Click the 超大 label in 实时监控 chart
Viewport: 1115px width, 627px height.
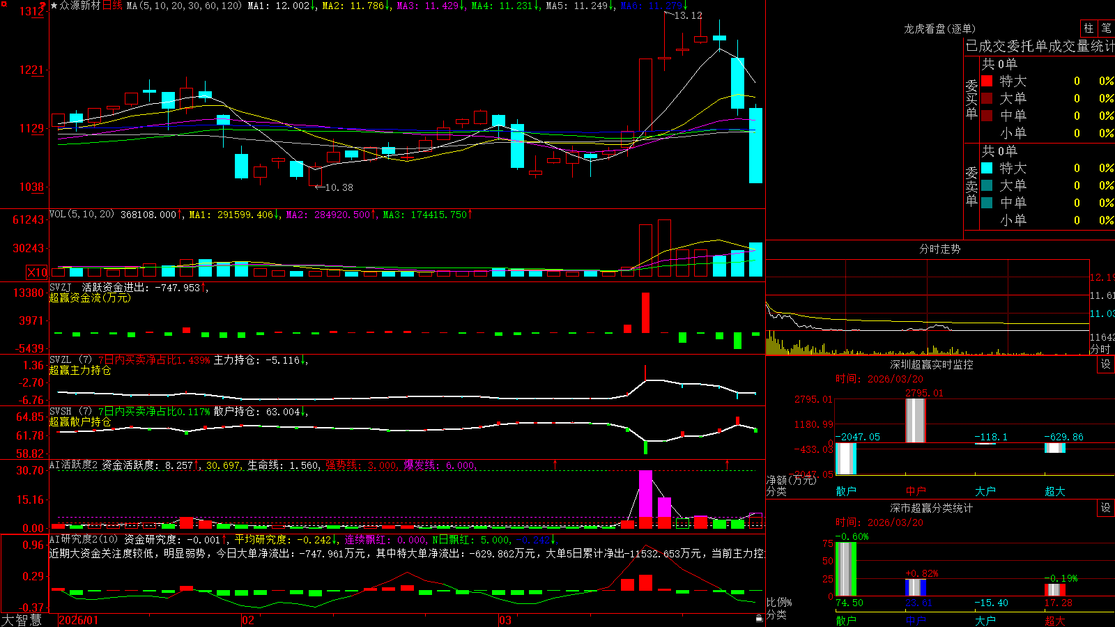coord(1055,491)
